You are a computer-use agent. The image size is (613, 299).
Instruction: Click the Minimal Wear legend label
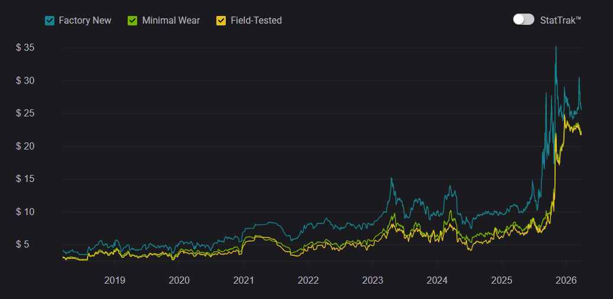coord(171,21)
